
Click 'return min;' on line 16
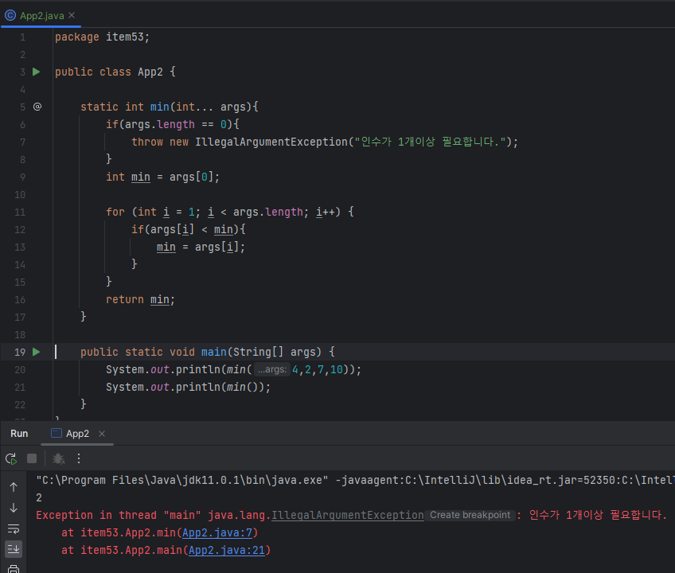click(x=140, y=299)
